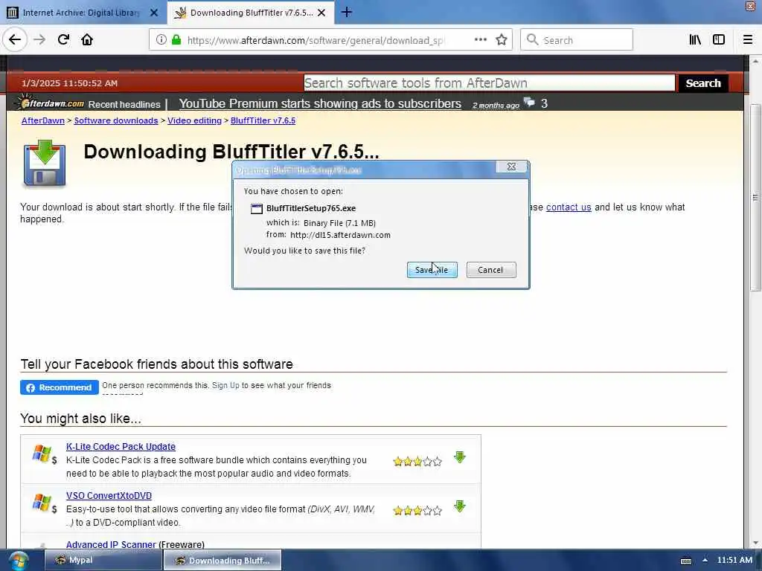This screenshot has width=762, height=571.
Task: Open K-Lite Codec Pack Update link
Action: (x=121, y=447)
